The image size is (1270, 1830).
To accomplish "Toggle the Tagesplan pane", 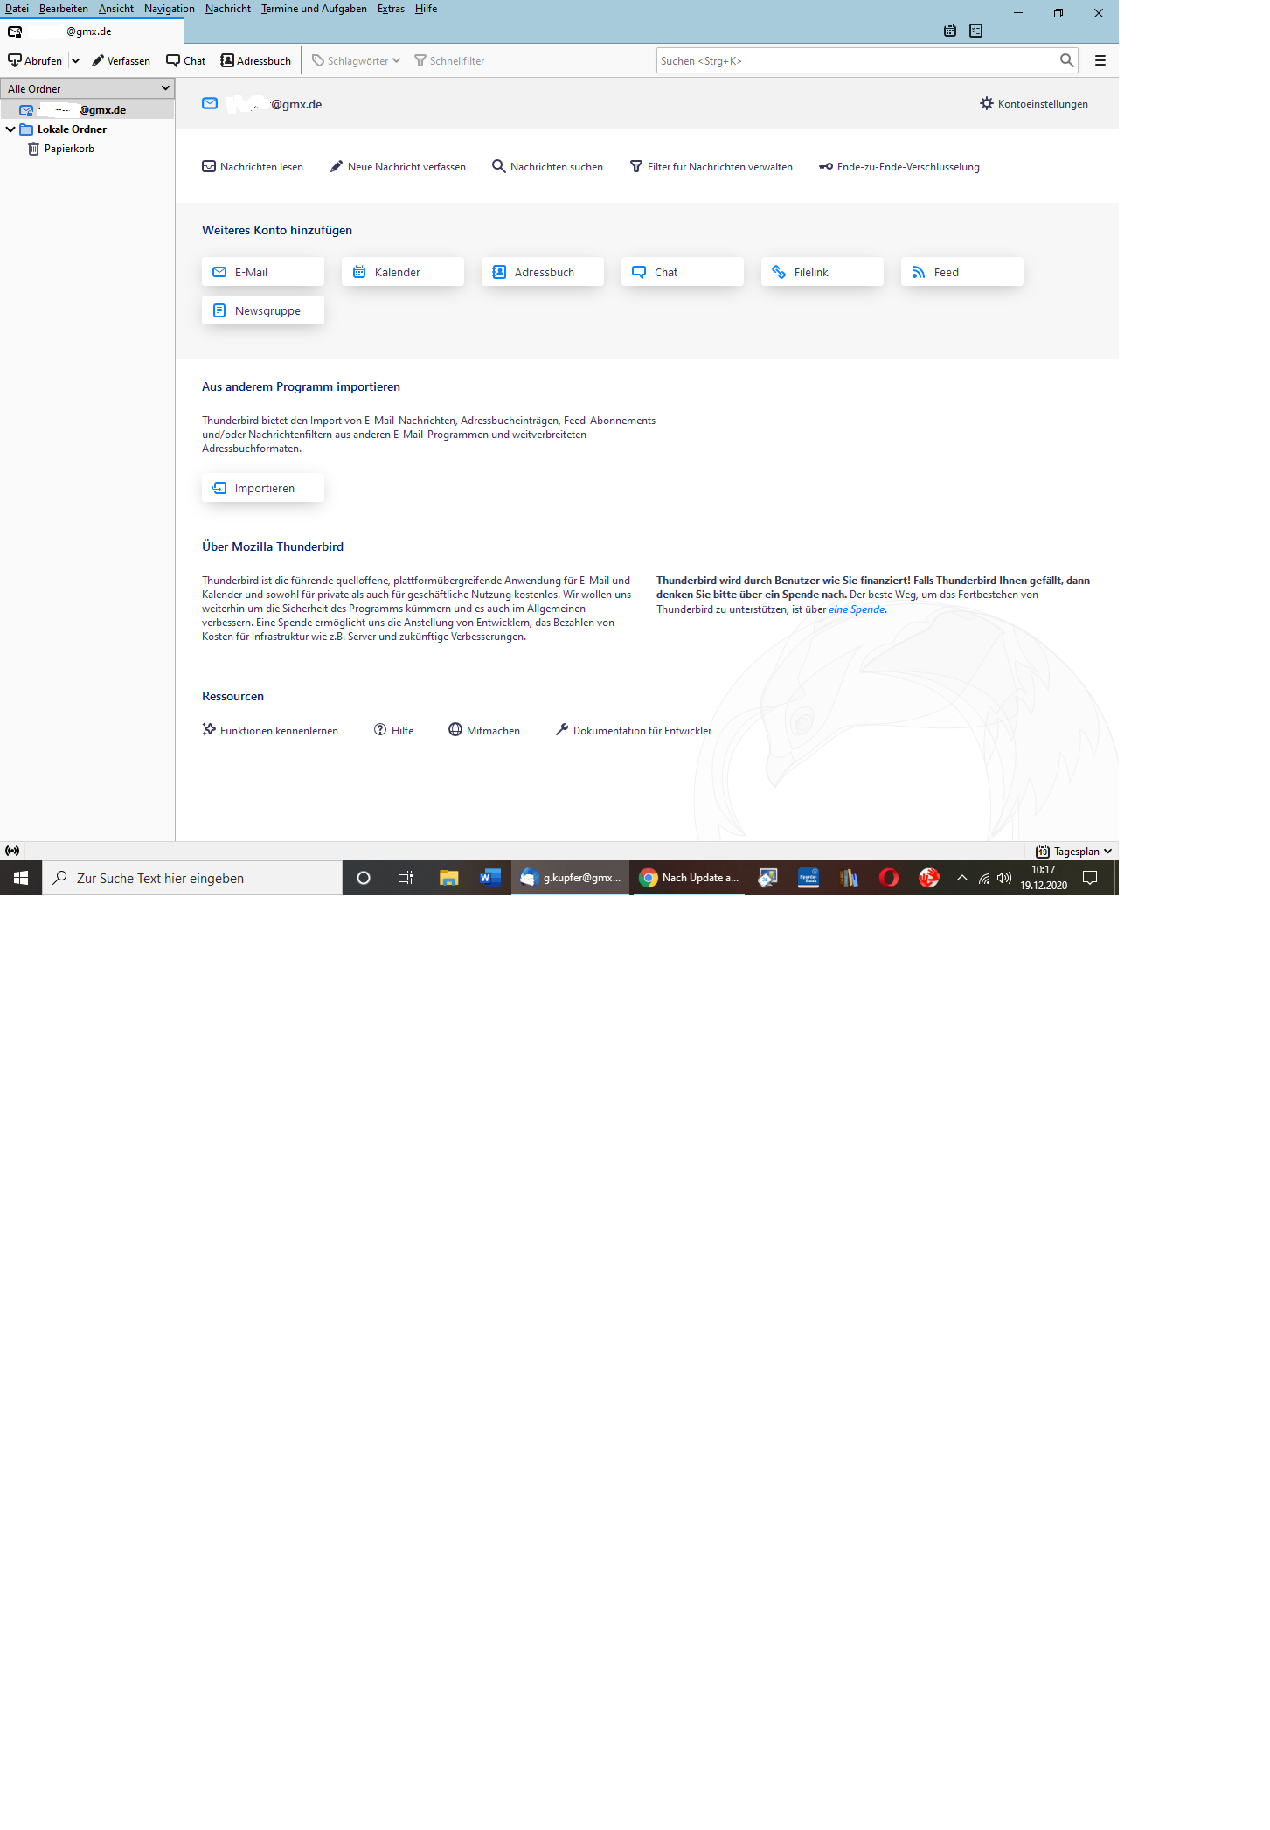I will [x=1073, y=851].
